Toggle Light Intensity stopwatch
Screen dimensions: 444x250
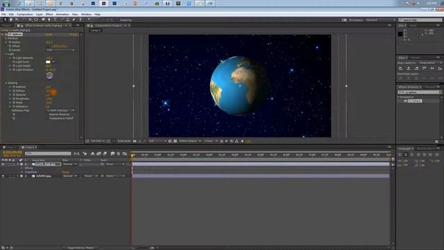click(x=14, y=58)
